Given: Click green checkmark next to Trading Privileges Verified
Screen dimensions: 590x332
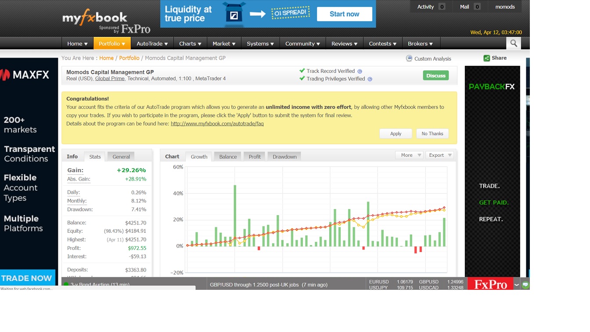Looking at the screenshot, I should coord(302,79).
